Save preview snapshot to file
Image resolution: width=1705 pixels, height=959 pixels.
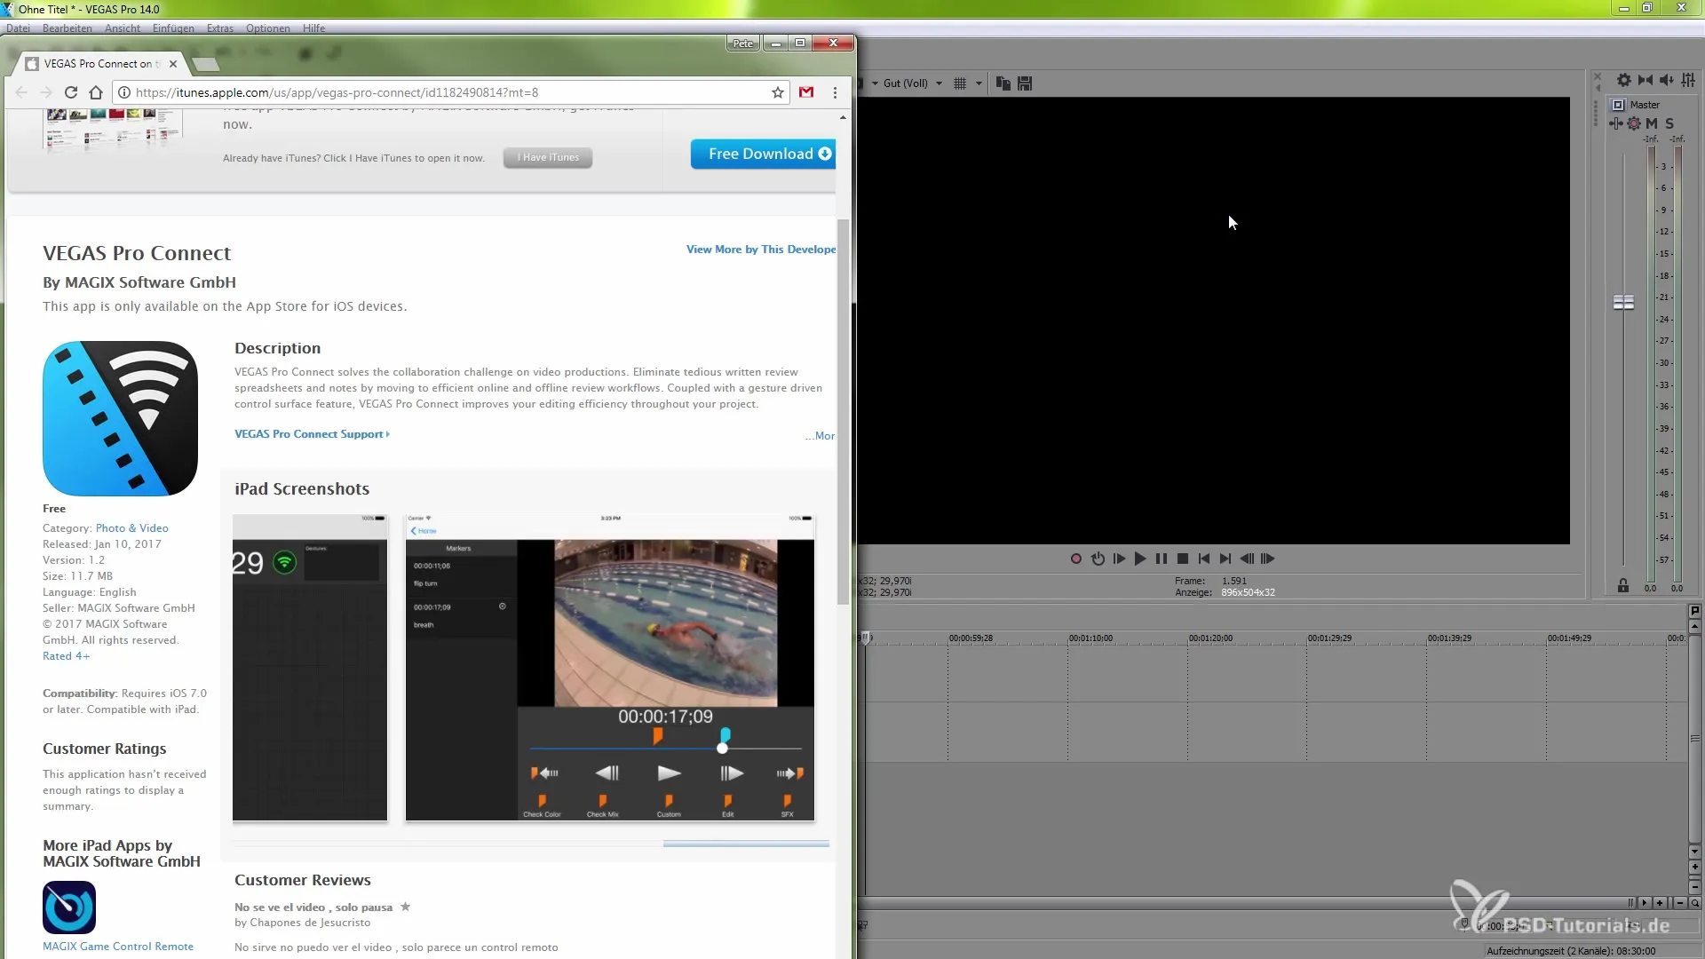coord(1025,83)
